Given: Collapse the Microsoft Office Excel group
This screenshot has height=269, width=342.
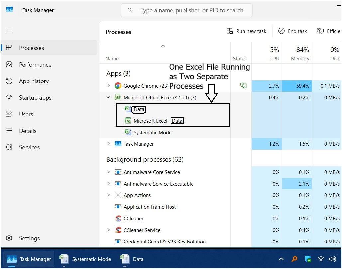Looking at the screenshot, I should click(x=108, y=97).
